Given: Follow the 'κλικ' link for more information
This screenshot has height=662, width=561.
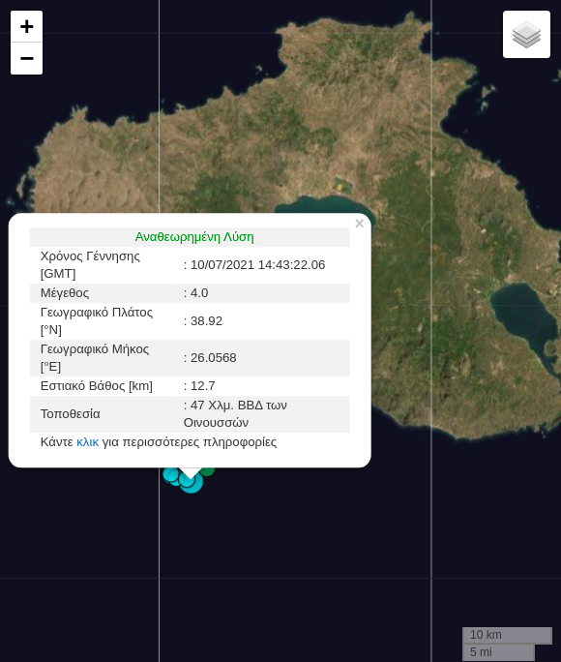Looking at the screenshot, I should coord(87,442).
